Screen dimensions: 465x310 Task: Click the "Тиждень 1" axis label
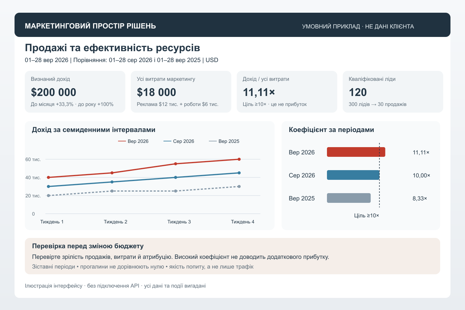click(52, 222)
